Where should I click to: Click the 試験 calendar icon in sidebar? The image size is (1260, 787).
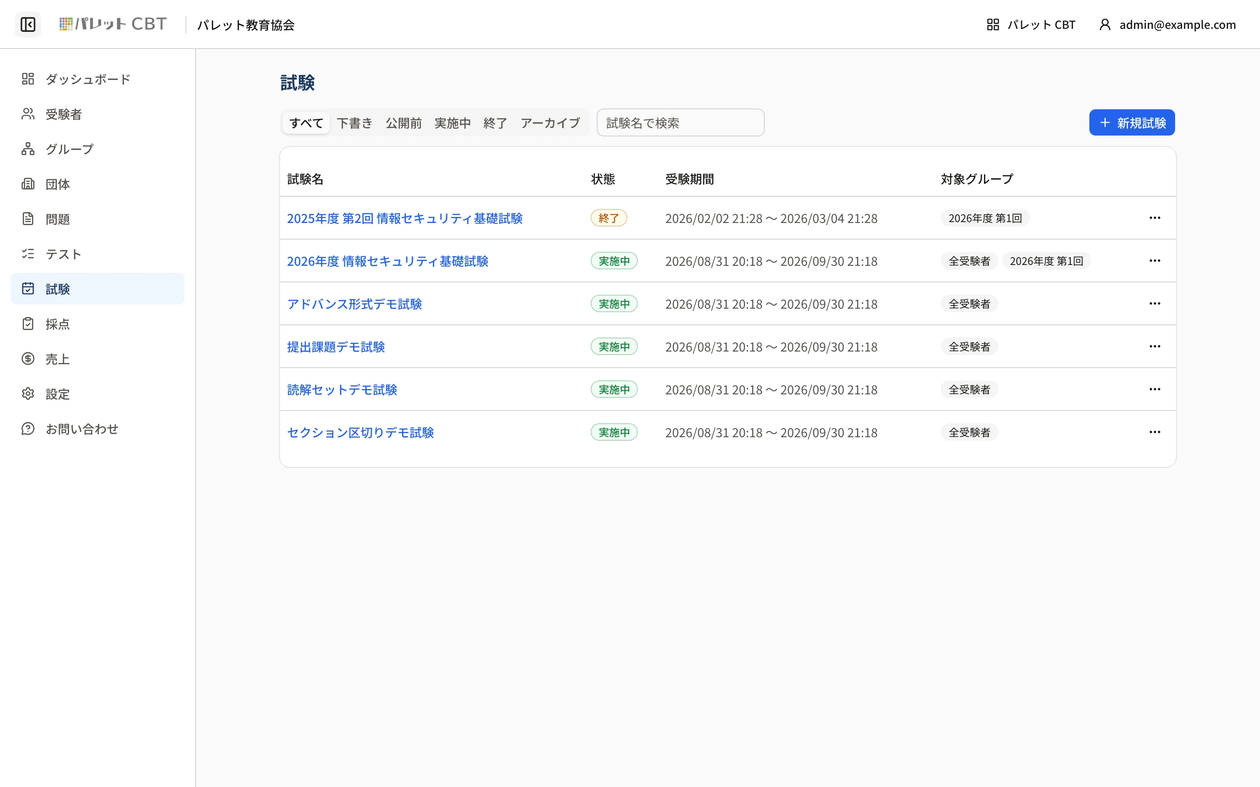[x=28, y=289]
